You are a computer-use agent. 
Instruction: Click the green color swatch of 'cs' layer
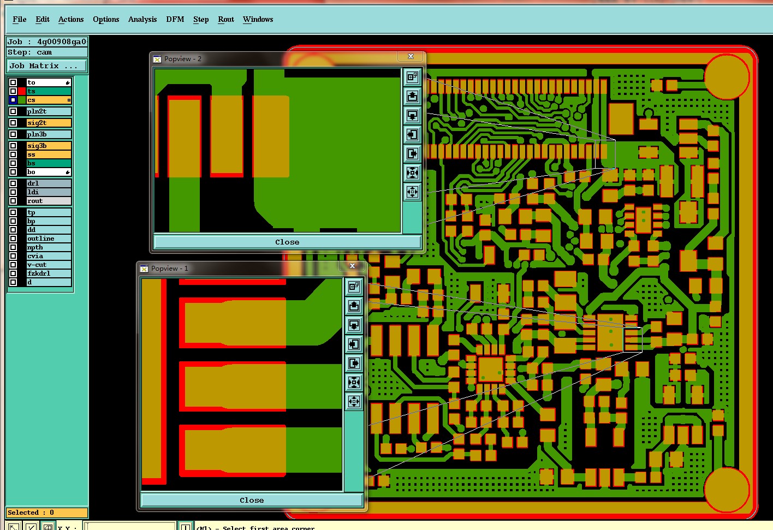pos(22,100)
